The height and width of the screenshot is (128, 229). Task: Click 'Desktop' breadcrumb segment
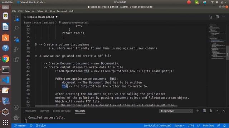coord(49,23)
